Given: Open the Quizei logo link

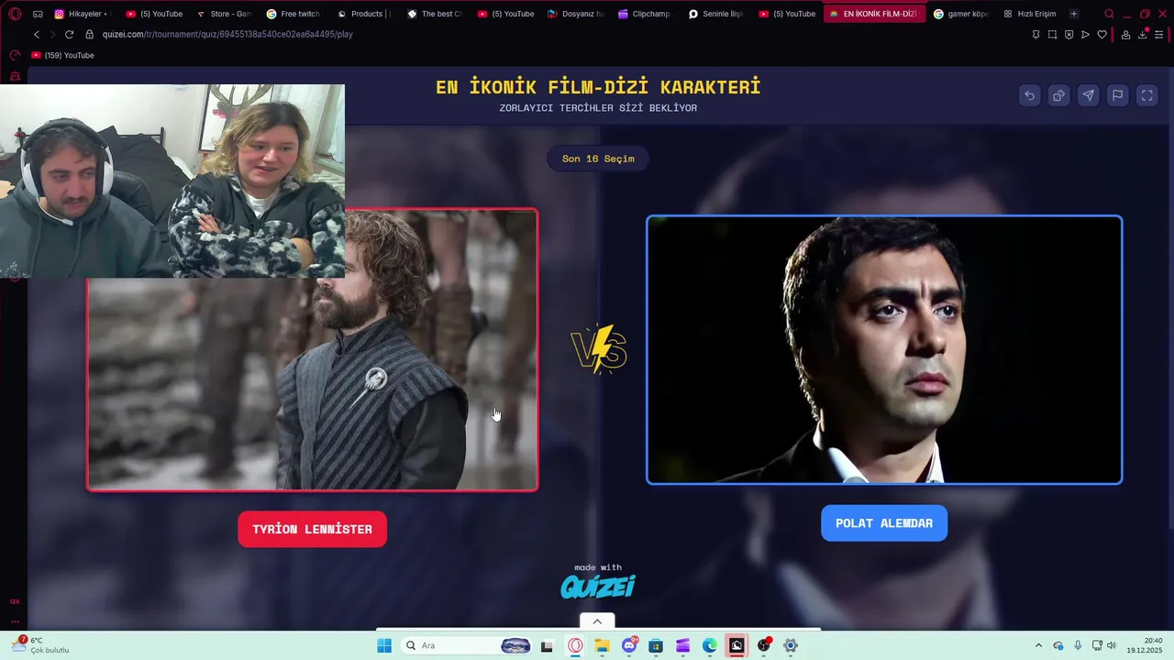Looking at the screenshot, I should click(x=598, y=587).
